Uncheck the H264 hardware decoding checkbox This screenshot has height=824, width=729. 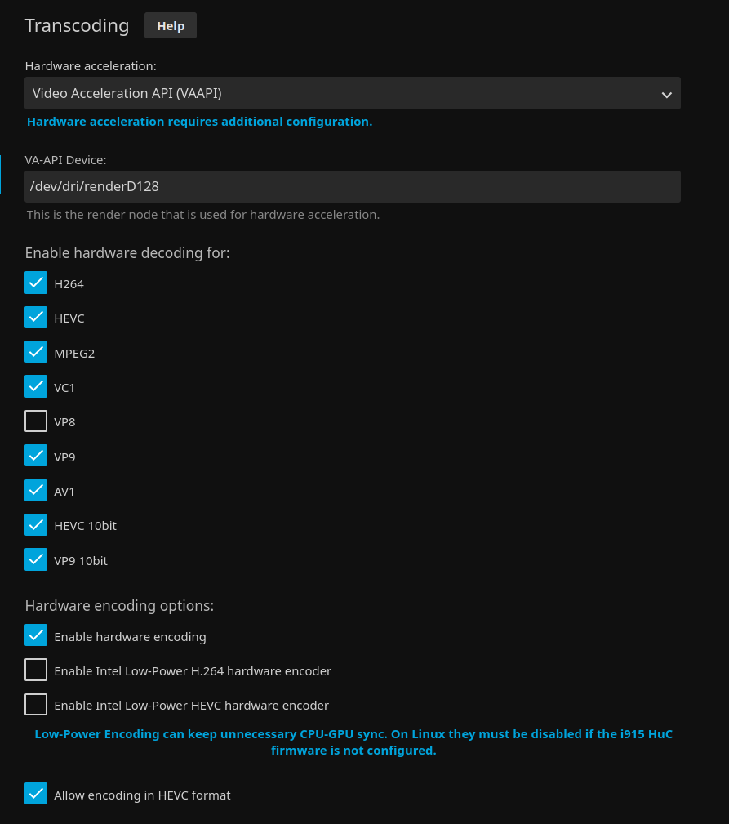click(x=36, y=283)
